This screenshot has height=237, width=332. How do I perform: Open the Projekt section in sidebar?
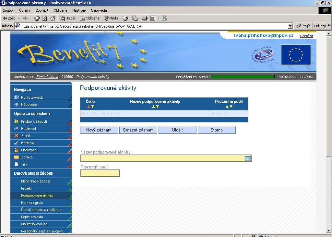[x=41, y=188]
